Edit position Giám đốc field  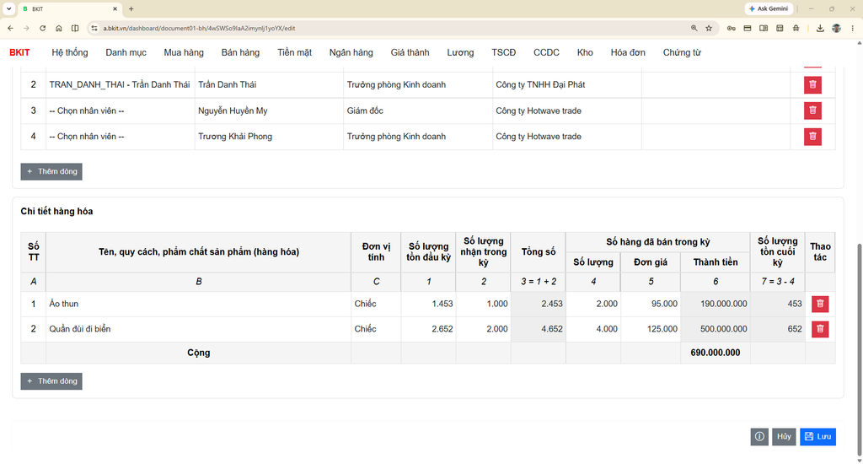[418, 111]
